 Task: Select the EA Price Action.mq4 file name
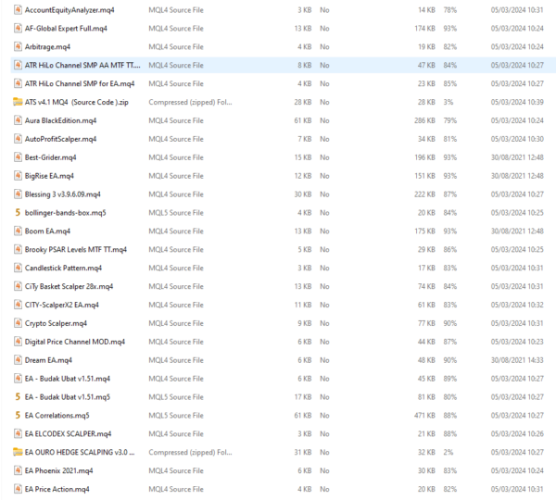[57, 490]
